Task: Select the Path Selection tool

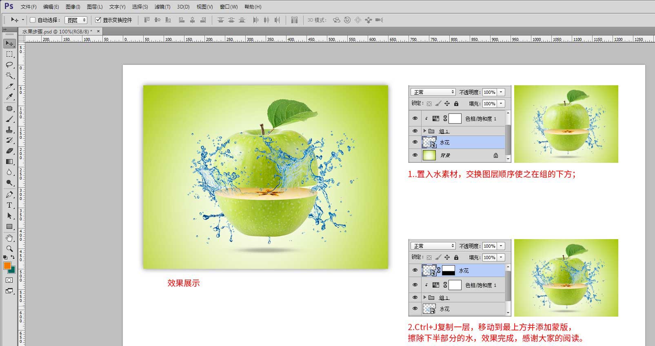Action: [9, 216]
